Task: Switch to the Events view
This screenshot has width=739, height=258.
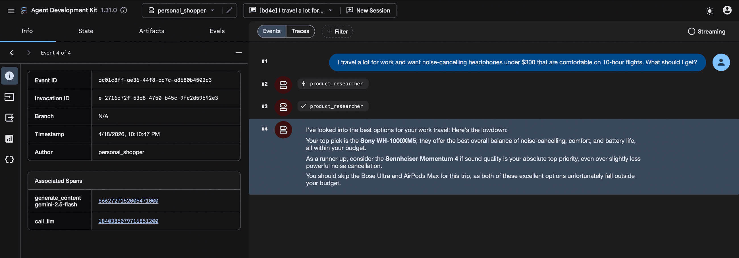Action: [x=271, y=31]
